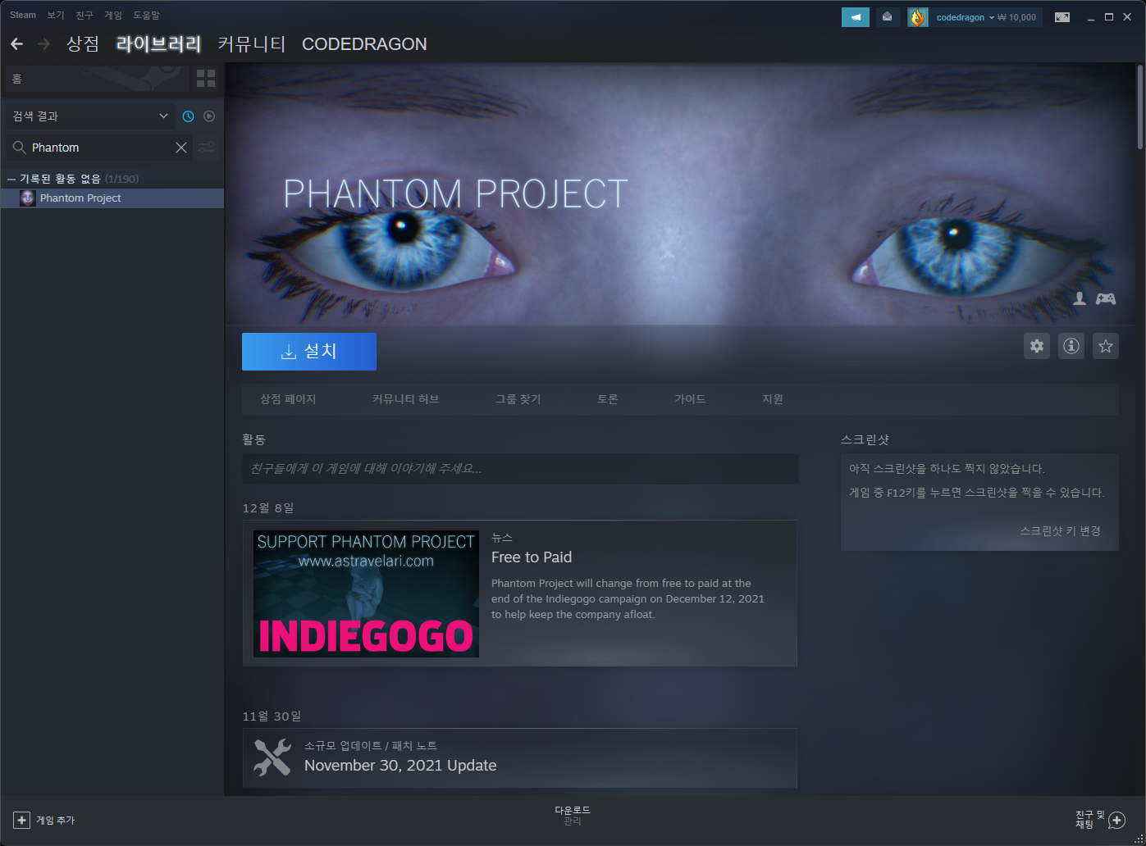Click the controller support icon
The width and height of the screenshot is (1146, 846).
(x=1106, y=298)
